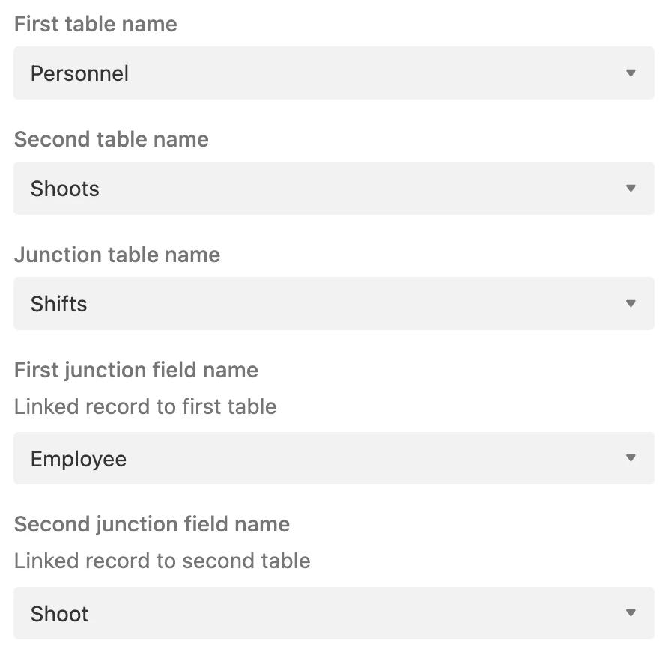
Task: Click the "Second junction field name" label
Action: pos(152,524)
